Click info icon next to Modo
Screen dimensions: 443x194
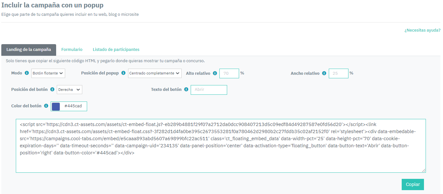coord(27,73)
